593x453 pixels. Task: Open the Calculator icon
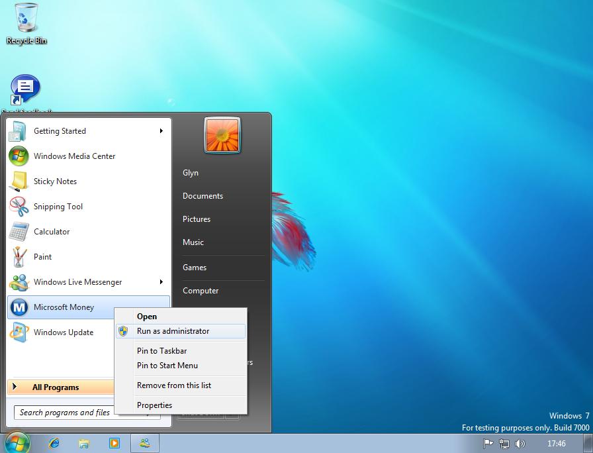pos(19,232)
